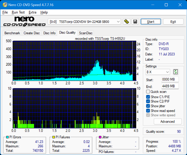Click the PI Errors total 740150
187x155 pixels.
coord(38,150)
